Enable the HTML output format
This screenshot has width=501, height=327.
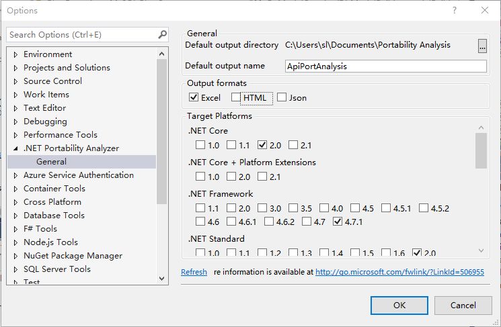236,98
